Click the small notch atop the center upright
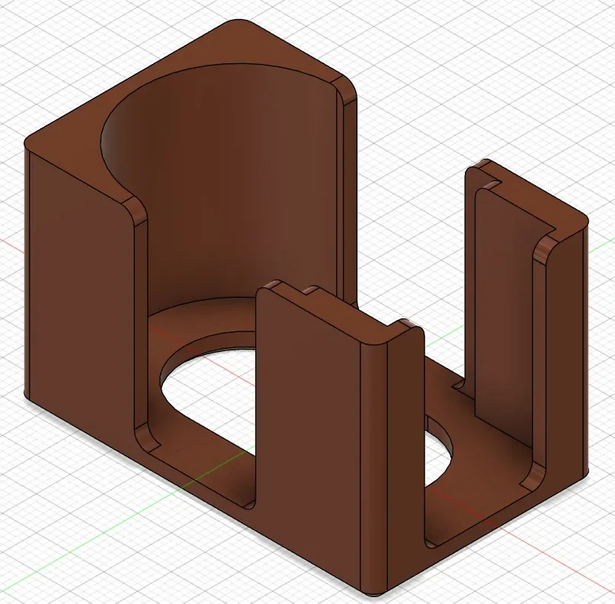 [312, 291]
